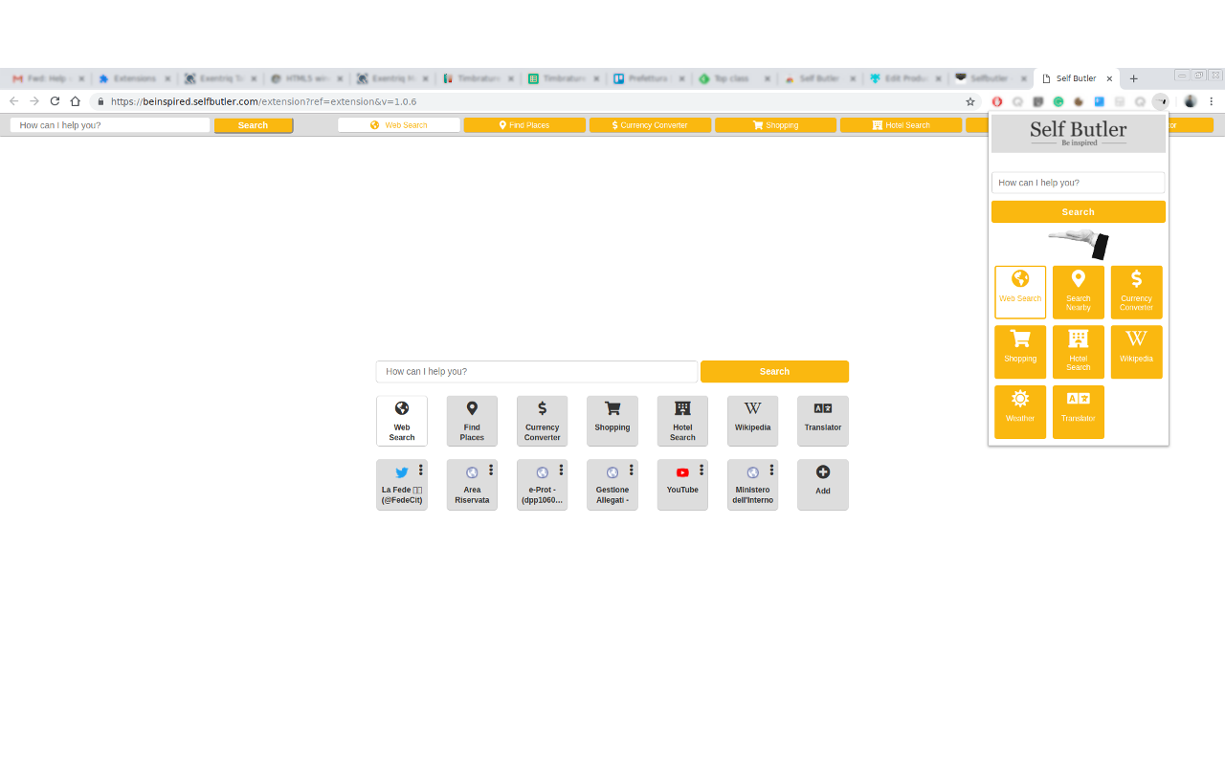Image resolution: width=1225 pixels, height=765 pixels.
Task: Open a new browser tab
Action: coord(1133,78)
